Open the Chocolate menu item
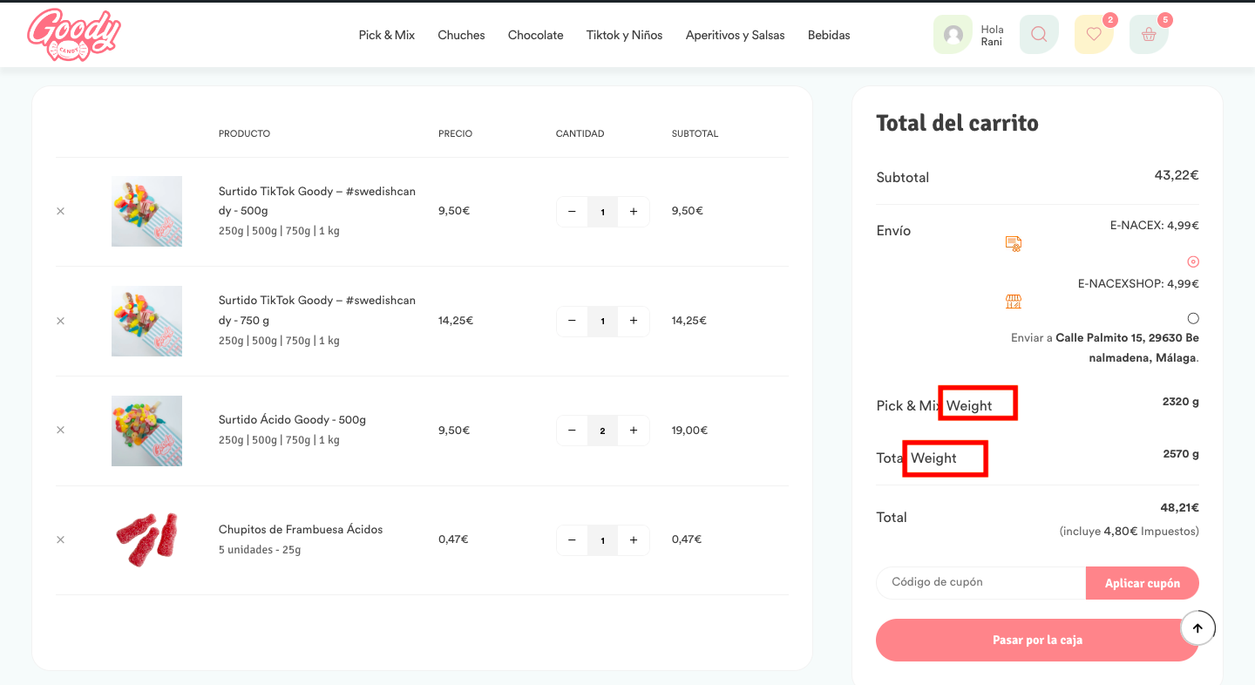The height and width of the screenshot is (685, 1255). coord(535,35)
